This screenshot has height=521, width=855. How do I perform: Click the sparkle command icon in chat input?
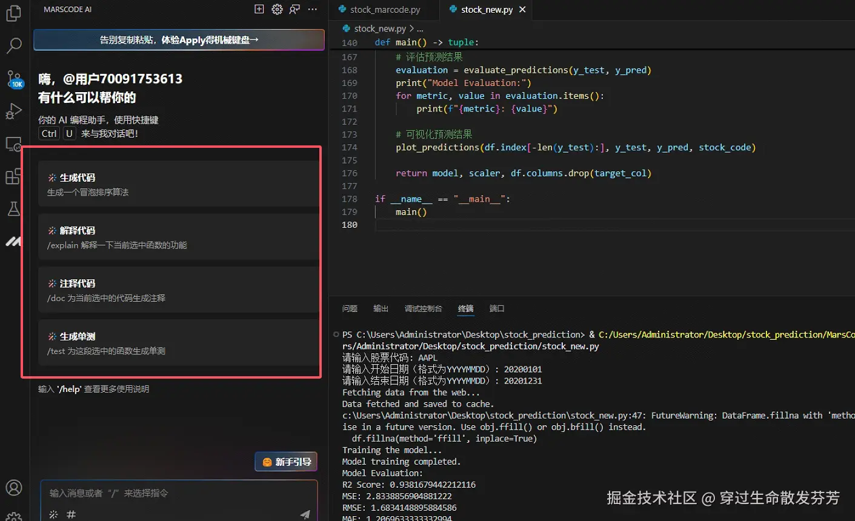click(53, 514)
